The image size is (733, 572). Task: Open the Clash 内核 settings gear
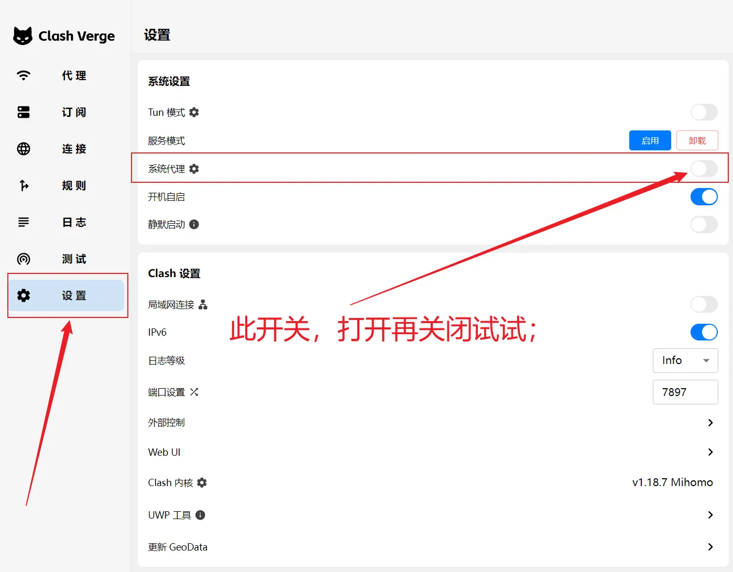[x=203, y=482]
